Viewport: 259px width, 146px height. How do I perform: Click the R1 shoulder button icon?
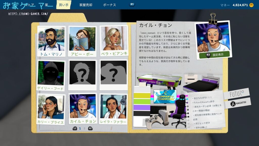[132, 4]
